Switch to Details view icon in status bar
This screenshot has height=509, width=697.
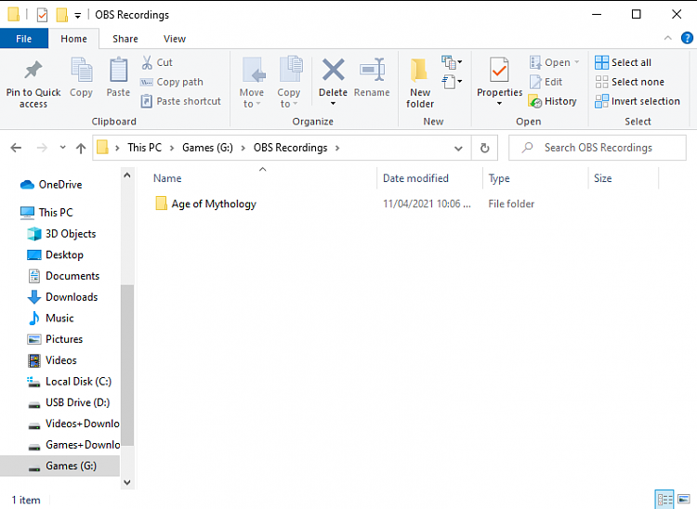pos(664,499)
